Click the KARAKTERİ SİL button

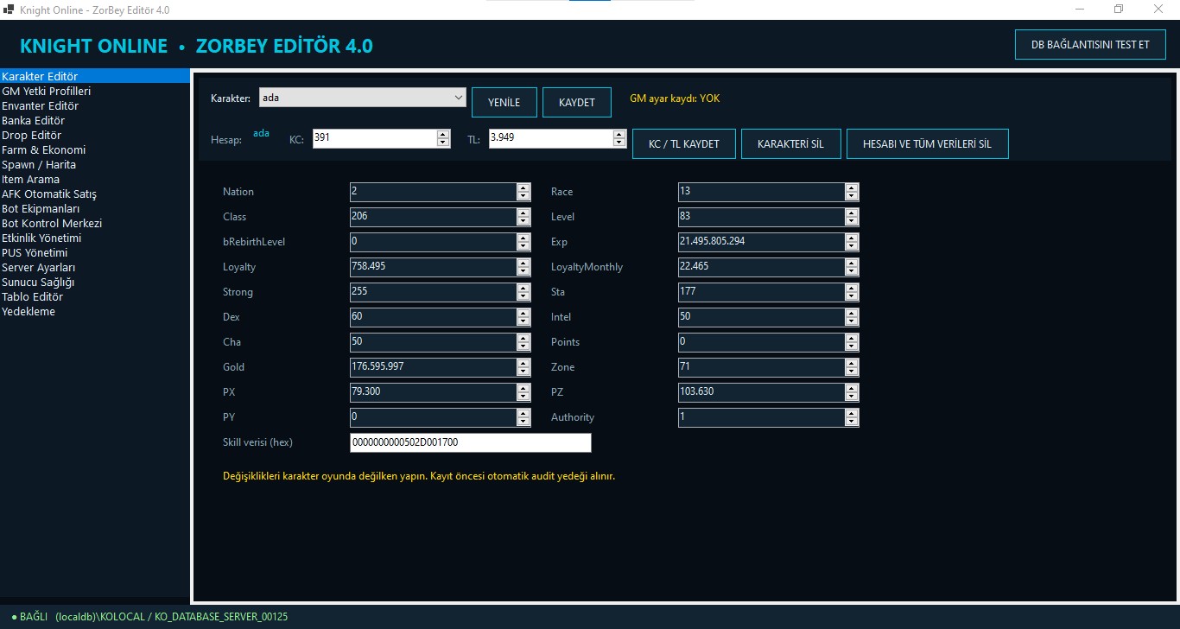pyautogui.click(x=790, y=144)
